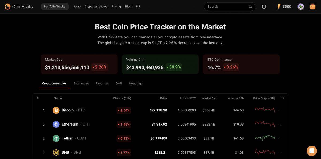321x159 pixels.
Task: Open the chat support bubble
Action: pos(311,151)
